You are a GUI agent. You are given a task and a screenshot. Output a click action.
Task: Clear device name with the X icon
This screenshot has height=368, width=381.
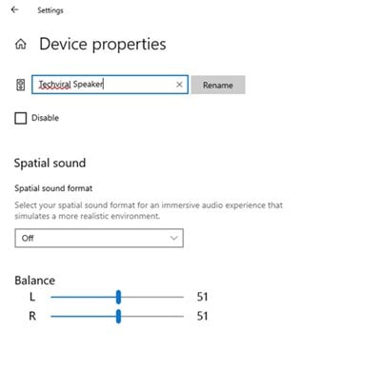pyautogui.click(x=179, y=85)
